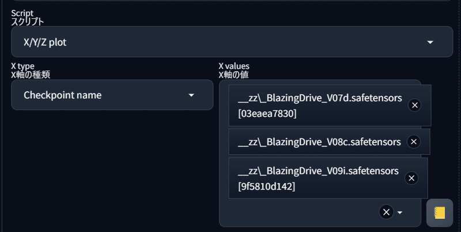The height and width of the screenshot is (232, 461).
Task: Click the X軸の種類 Japanese label
Action: tap(31, 74)
